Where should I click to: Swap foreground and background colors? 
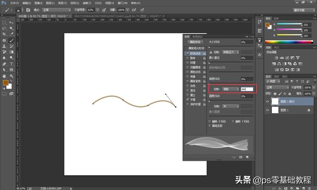point(11,81)
